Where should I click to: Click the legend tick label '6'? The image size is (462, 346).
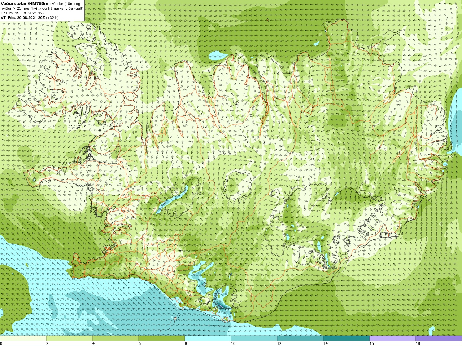(x=140, y=344)
